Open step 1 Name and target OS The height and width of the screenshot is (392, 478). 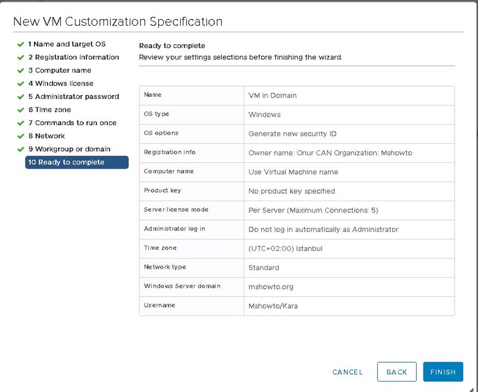tap(67, 44)
